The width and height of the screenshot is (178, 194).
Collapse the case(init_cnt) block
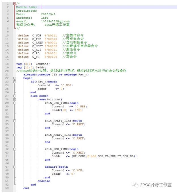tap(15, 99)
